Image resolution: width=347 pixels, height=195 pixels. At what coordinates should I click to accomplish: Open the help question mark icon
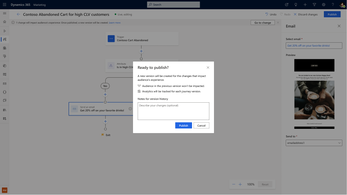333,5
